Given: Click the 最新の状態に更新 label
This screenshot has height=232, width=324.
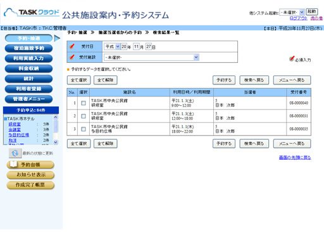Looking at the screenshot, I should point(38,153).
